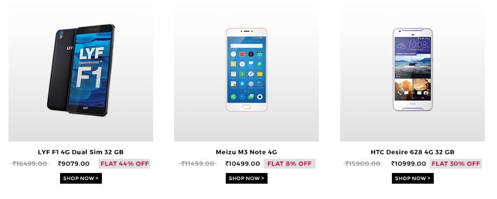This screenshot has width=497, height=199.
Task: Click the struck-through ₹15900.00 original price
Action: [x=363, y=164]
